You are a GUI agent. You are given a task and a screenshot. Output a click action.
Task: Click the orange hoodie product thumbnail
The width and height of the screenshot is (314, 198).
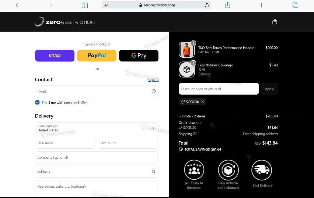click(186, 50)
